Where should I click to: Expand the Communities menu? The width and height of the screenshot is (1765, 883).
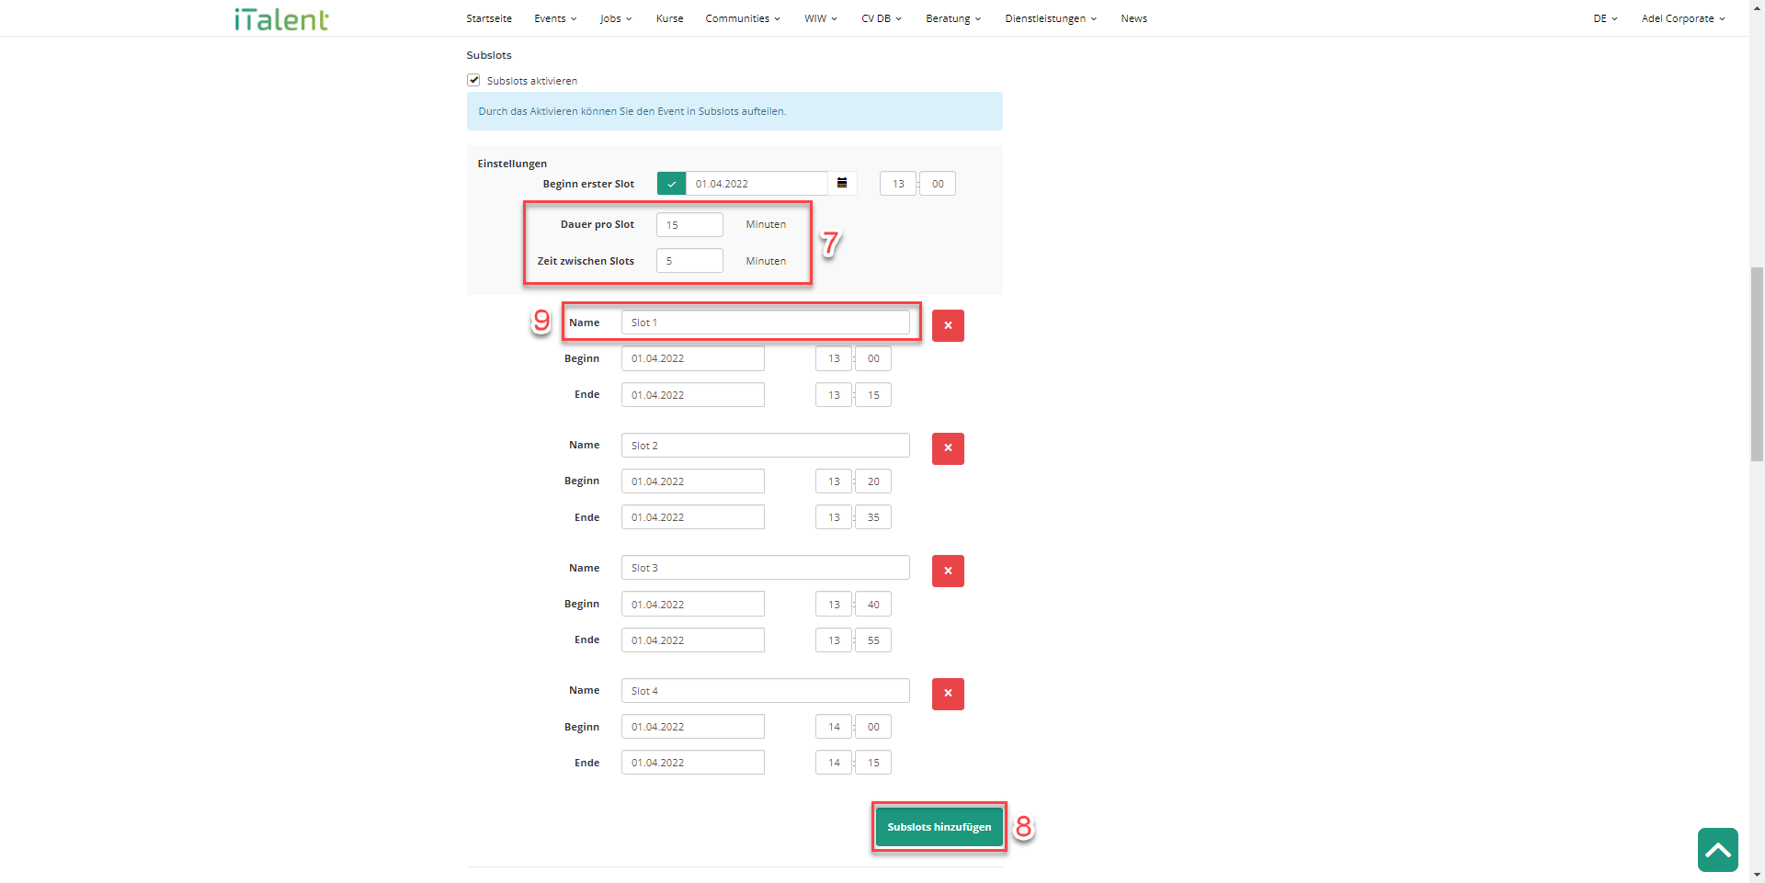click(743, 18)
